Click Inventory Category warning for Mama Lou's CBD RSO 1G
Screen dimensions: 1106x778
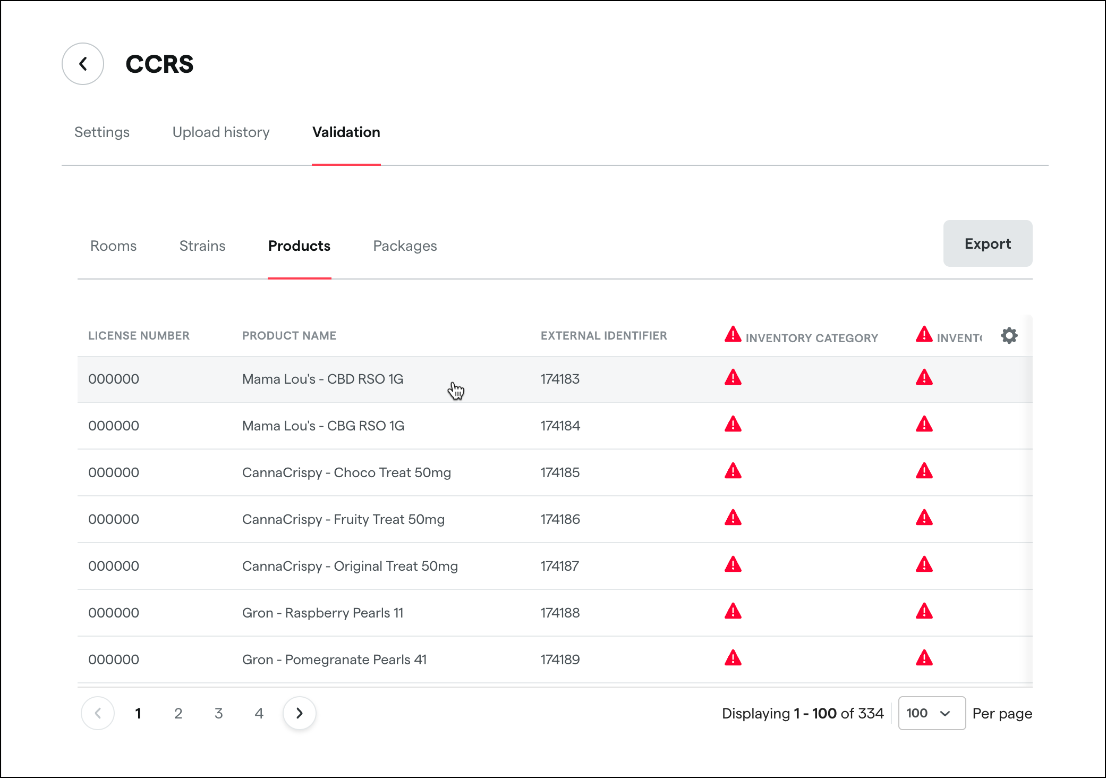pos(733,377)
